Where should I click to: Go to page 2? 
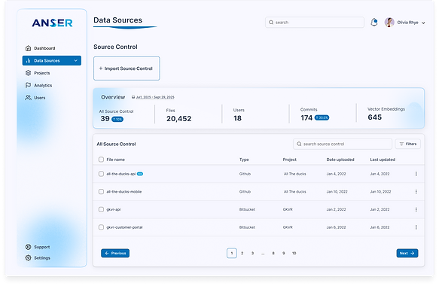click(242, 253)
